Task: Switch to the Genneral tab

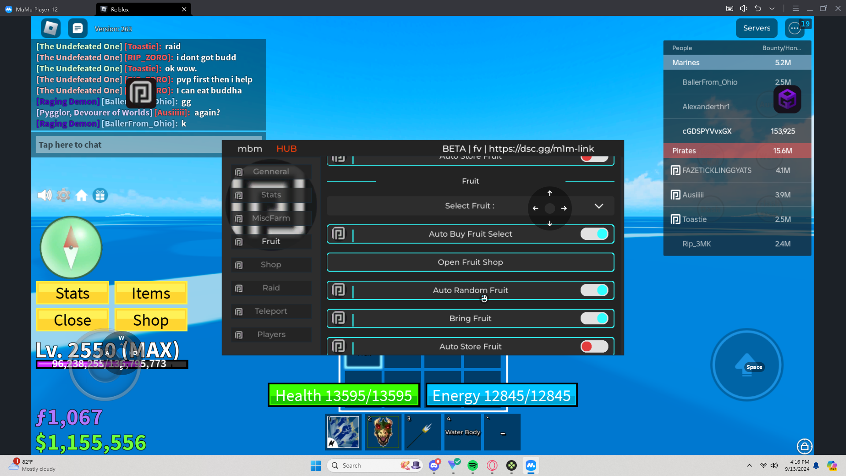Action: (x=271, y=171)
